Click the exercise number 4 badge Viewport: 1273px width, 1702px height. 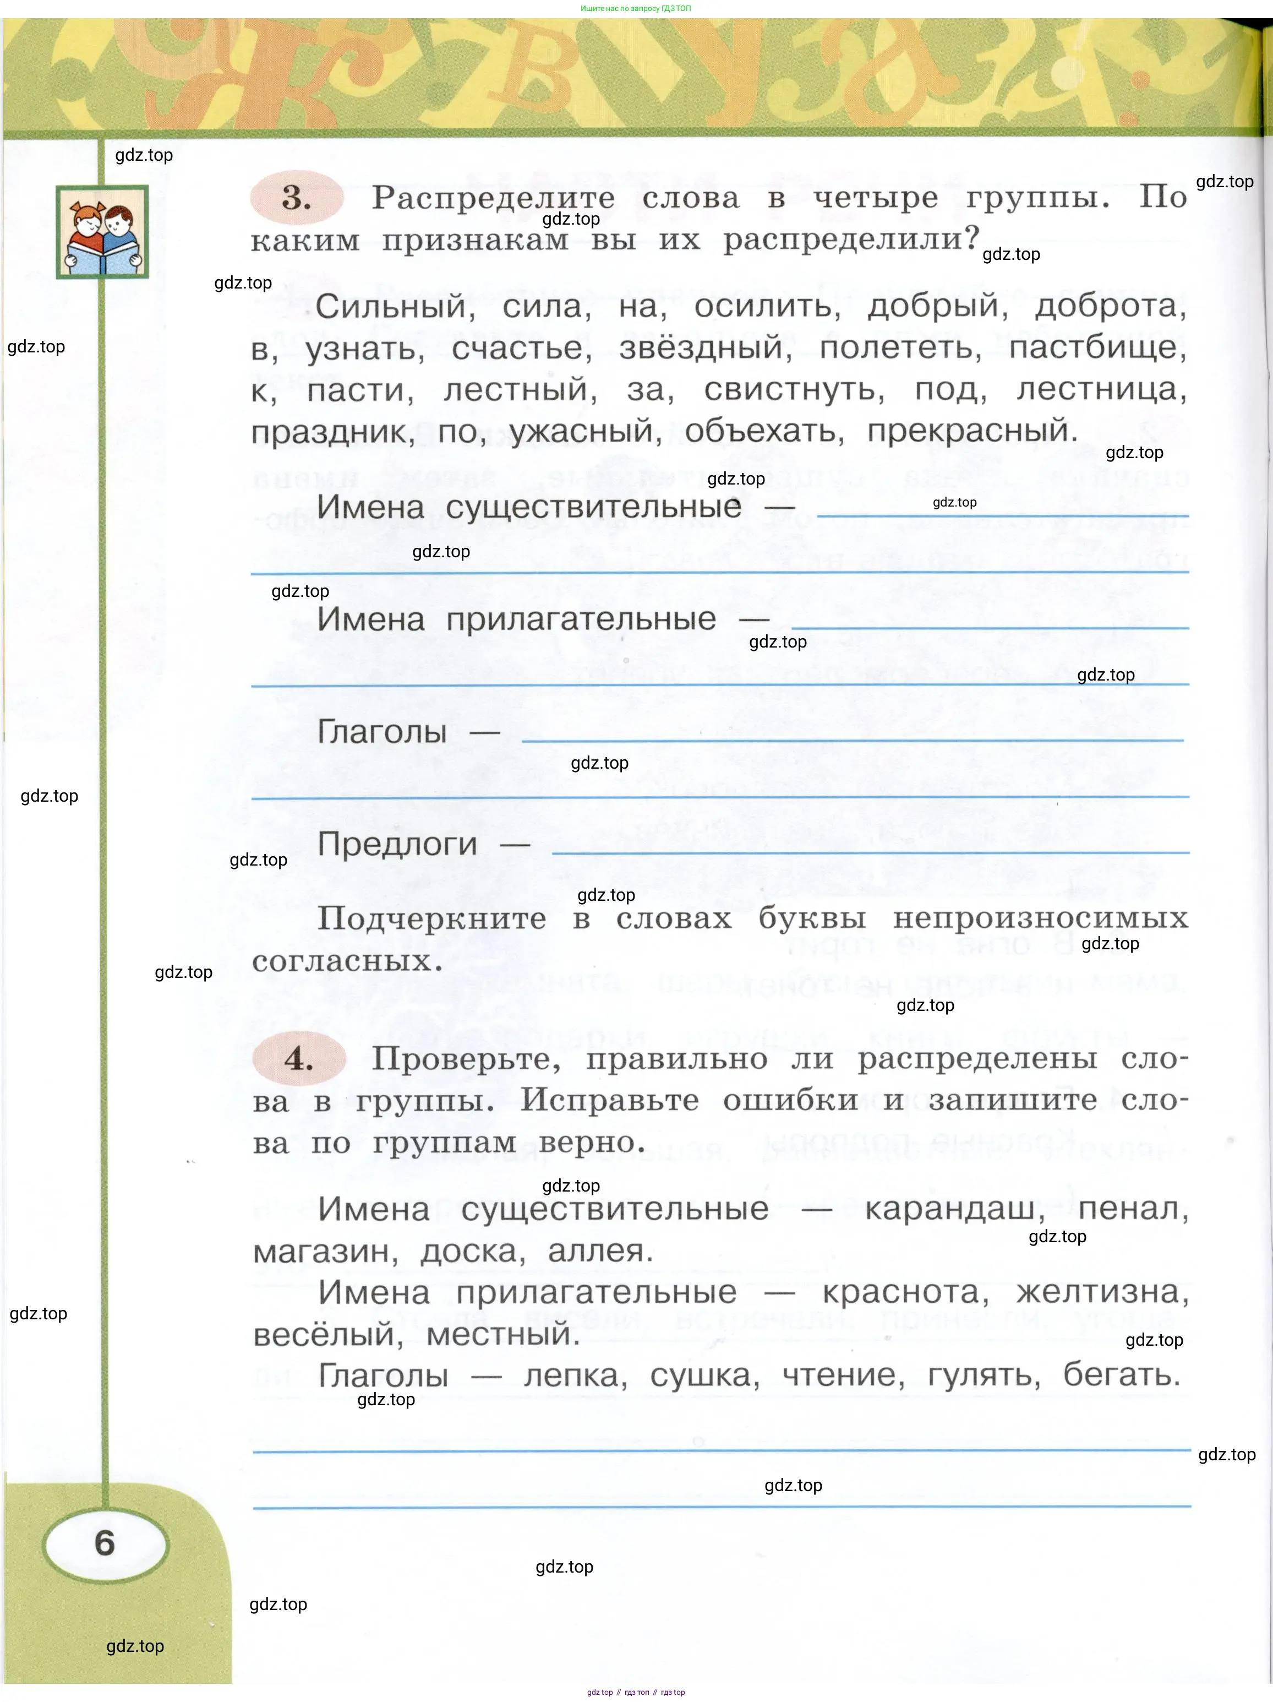298,1059
